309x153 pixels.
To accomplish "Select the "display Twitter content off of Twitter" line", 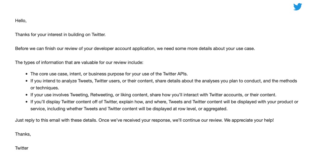I will pyautogui.click(x=164, y=102).
